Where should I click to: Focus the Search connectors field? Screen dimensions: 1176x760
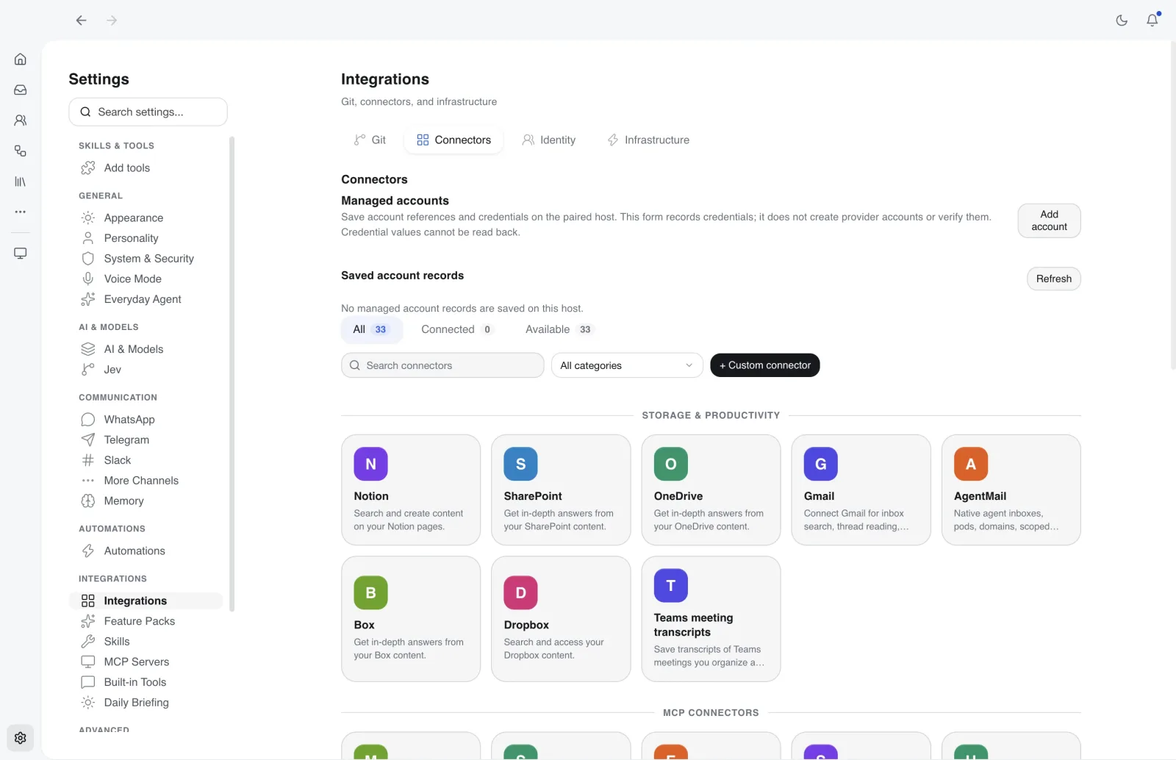tap(442, 365)
